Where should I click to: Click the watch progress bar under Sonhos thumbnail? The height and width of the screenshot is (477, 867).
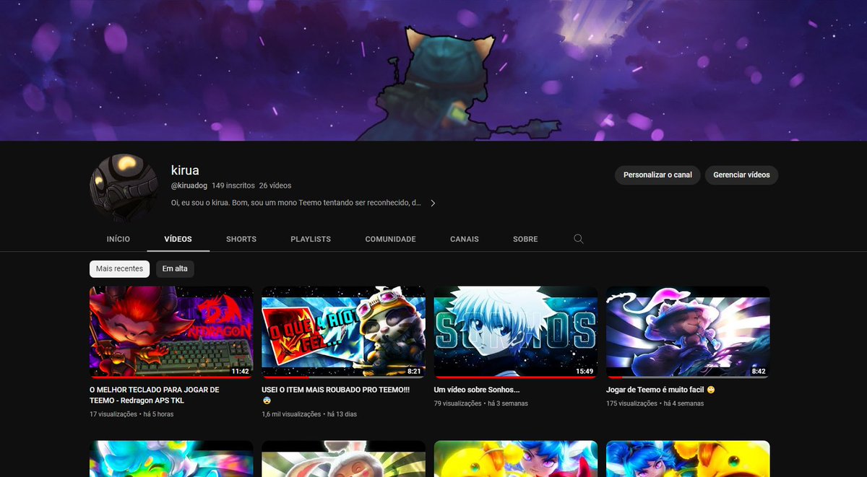point(516,377)
